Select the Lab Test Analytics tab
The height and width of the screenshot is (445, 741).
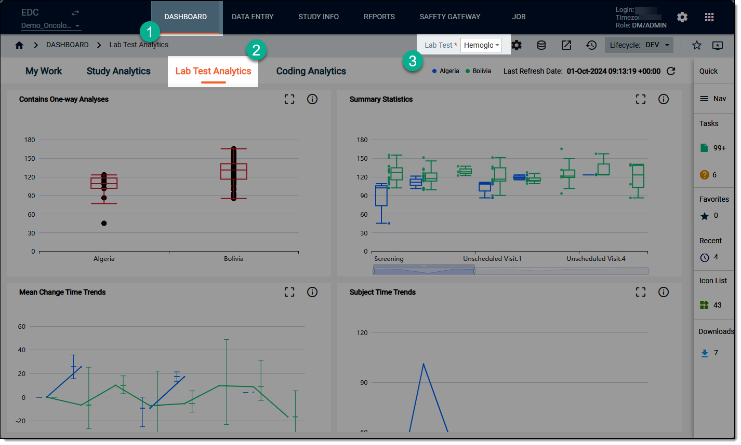213,72
